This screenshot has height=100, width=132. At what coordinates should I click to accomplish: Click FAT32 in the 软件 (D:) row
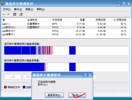point(55,27)
